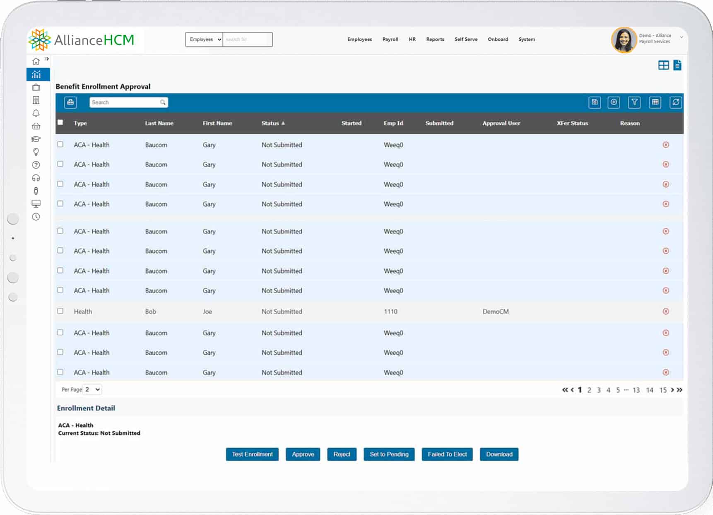Image resolution: width=713 pixels, height=515 pixels.
Task: Open the notification bell in sidebar
Action: tap(36, 113)
